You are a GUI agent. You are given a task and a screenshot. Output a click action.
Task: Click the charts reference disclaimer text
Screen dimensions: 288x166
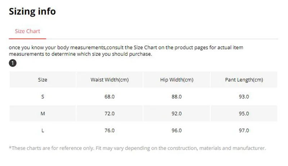137,148
